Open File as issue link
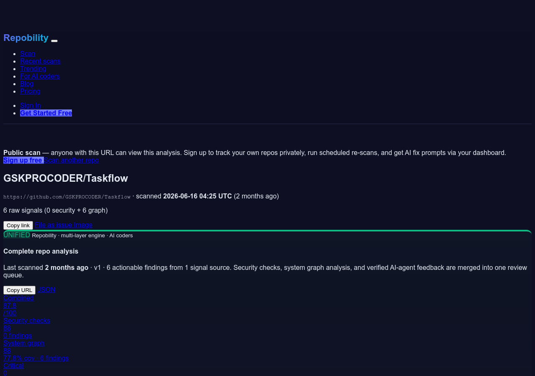The width and height of the screenshot is (535, 376). pyautogui.click(x=53, y=225)
